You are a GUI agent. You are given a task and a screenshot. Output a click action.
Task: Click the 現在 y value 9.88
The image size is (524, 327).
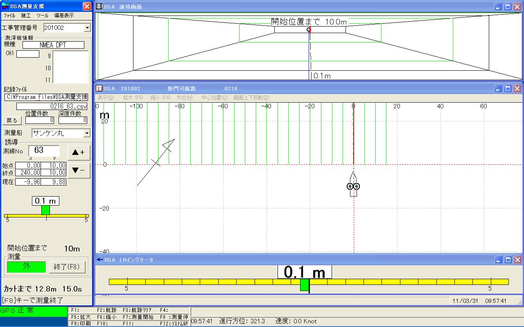point(54,182)
